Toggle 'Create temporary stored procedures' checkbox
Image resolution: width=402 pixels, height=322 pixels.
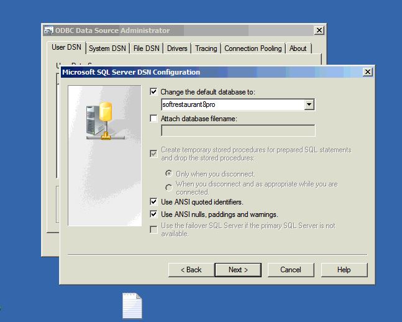(153, 154)
